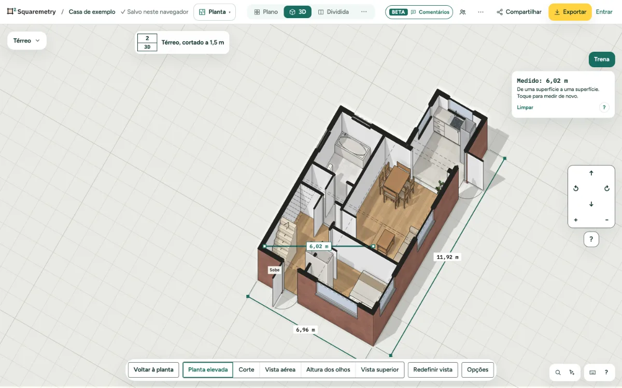Open the Opções menu
The height and width of the screenshot is (388, 622).
click(x=478, y=370)
